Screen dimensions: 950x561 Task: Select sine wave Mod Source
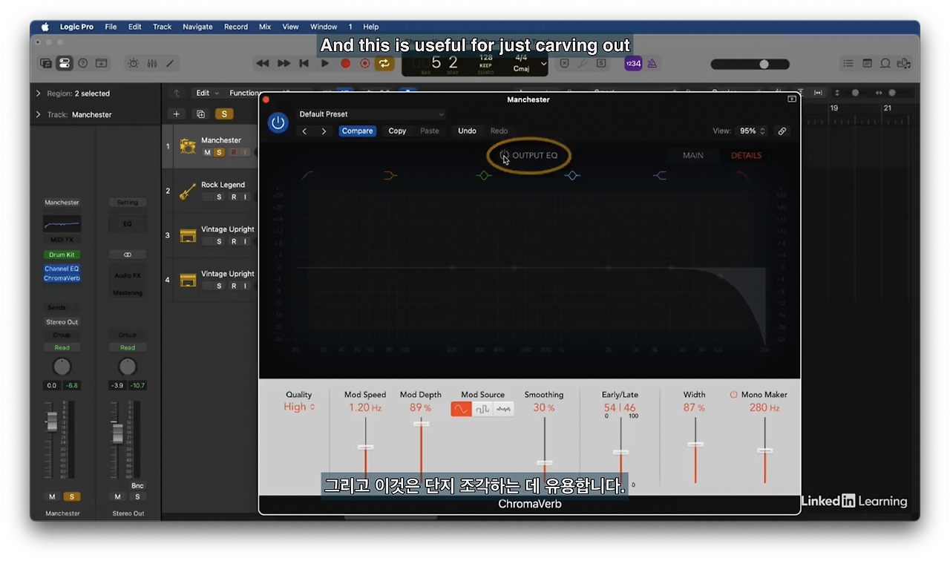(x=462, y=409)
